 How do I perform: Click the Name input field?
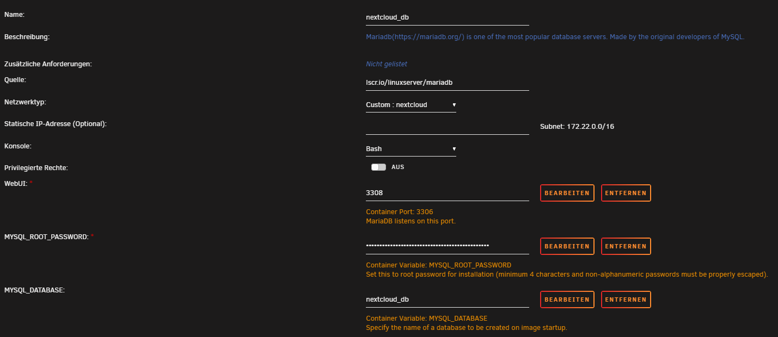448,17
